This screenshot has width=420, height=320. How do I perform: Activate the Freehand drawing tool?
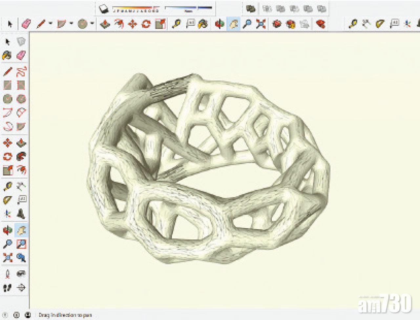pyautogui.click(x=21, y=71)
